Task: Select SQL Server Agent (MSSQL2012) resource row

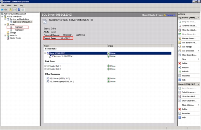Action: pyautogui.click(x=62, y=81)
